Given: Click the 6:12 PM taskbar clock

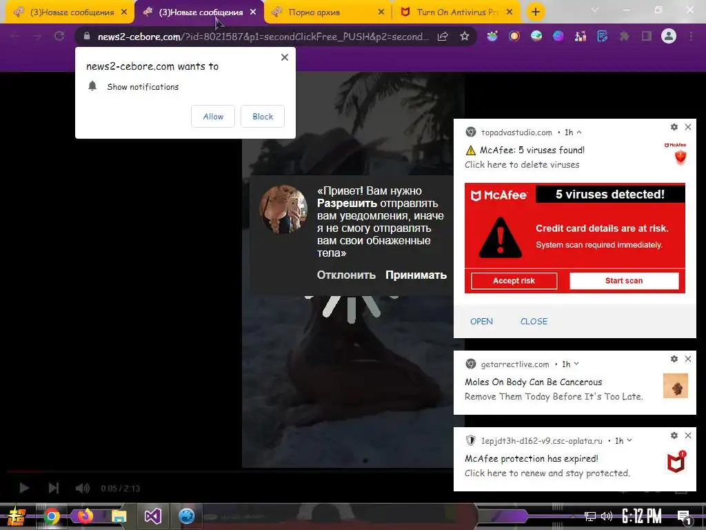Looking at the screenshot, I should (x=642, y=516).
